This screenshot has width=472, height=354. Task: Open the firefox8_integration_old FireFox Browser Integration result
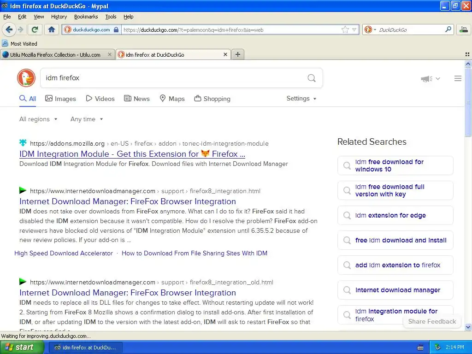[x=128, y=293]
